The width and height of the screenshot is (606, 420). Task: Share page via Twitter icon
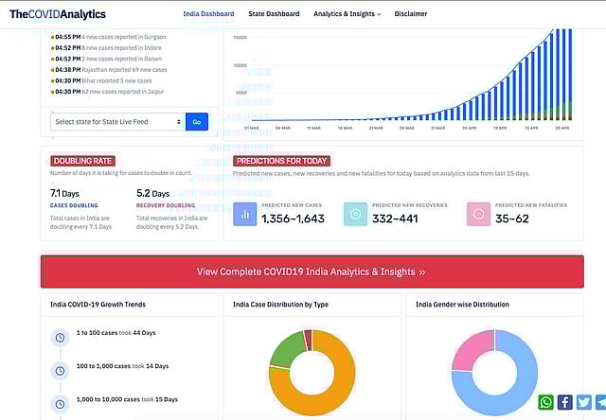pos(583,403)
